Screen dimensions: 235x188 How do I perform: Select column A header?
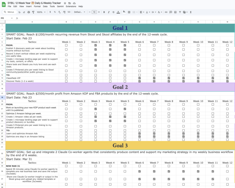(32, 22)
